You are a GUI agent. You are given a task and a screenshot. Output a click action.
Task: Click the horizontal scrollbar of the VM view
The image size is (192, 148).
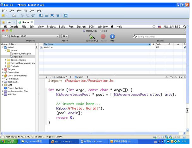click(x=93, y=133)
